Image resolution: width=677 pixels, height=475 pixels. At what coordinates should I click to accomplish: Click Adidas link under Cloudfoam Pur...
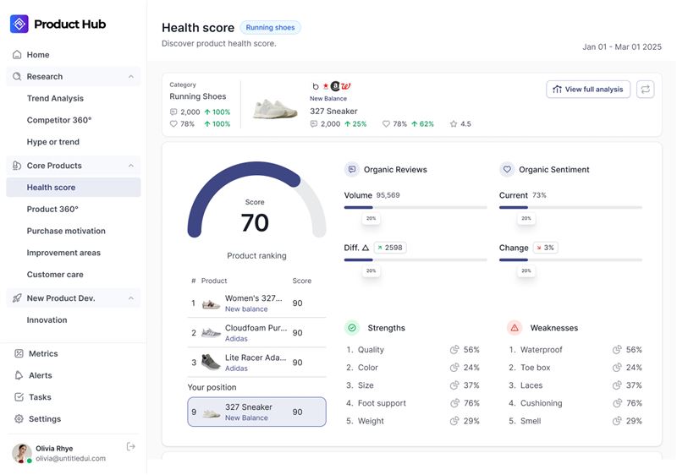[x=237, y=339]
